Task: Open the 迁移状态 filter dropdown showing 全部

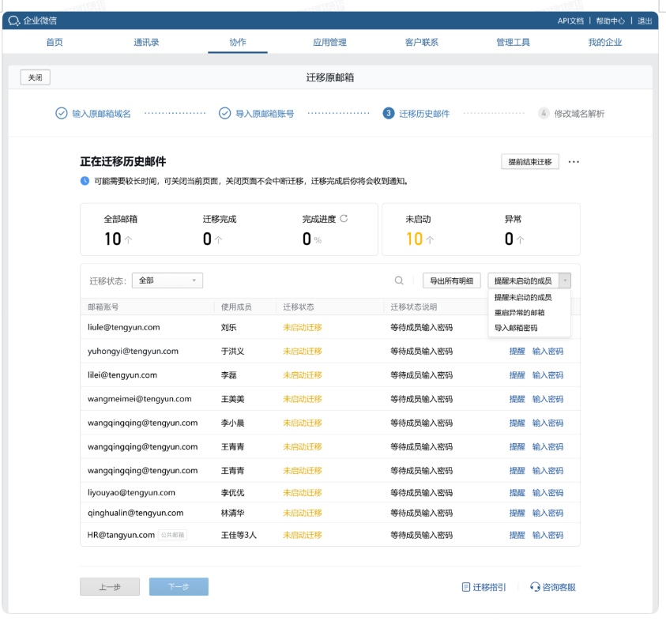Action: click(x=167, y=280)
